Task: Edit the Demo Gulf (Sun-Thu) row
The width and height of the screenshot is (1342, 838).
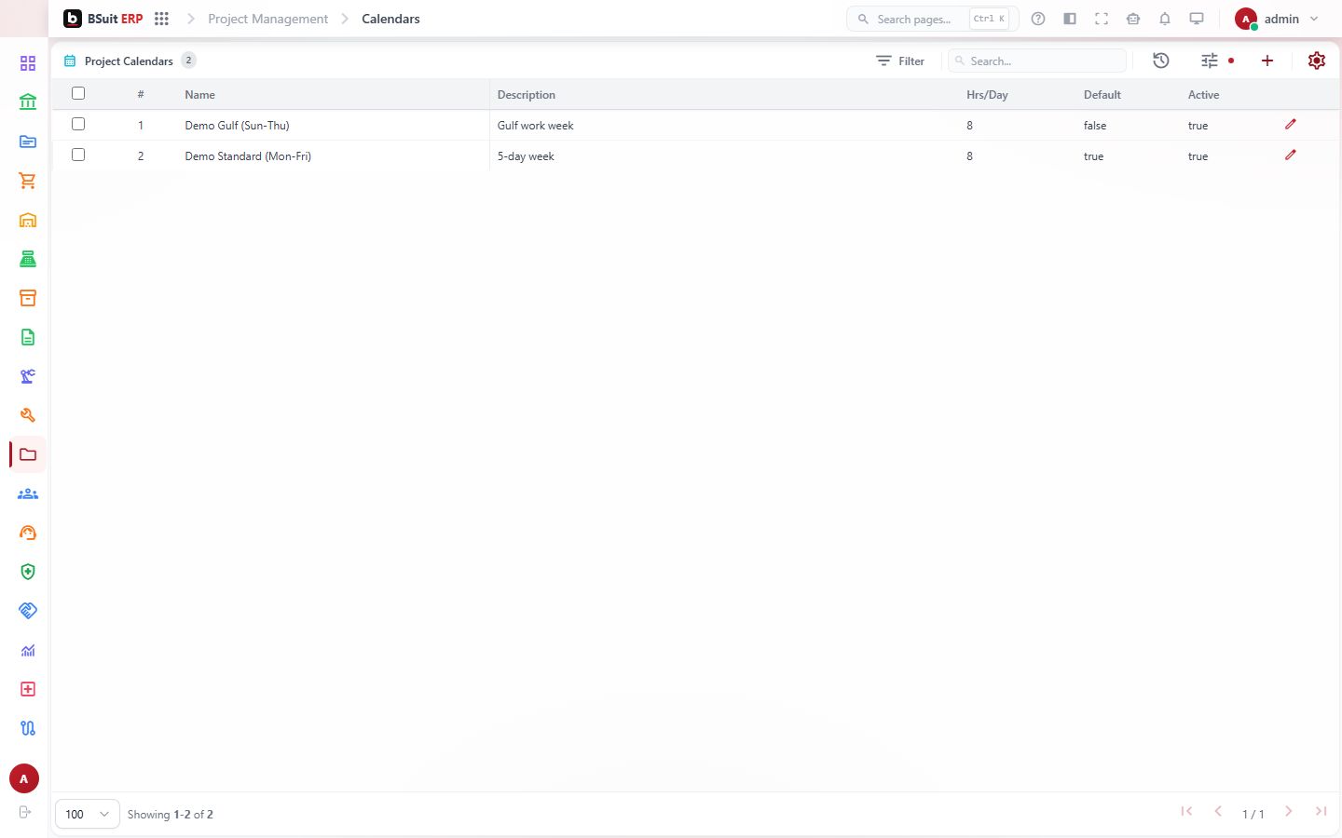Action: [x=1291, y=124]
